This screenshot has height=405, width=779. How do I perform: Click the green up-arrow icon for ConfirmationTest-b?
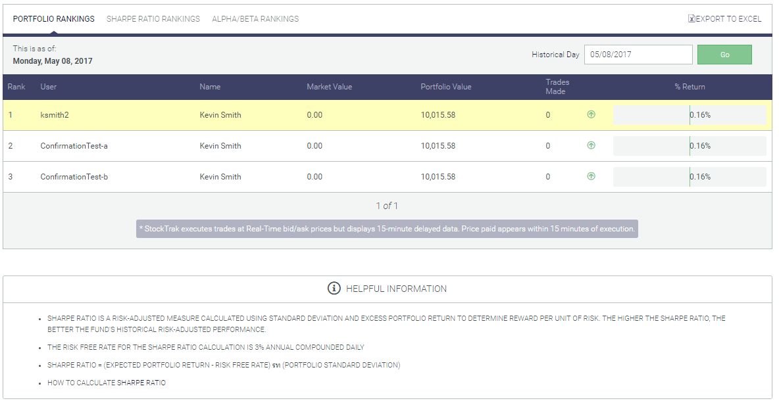(x=591, y=176)
